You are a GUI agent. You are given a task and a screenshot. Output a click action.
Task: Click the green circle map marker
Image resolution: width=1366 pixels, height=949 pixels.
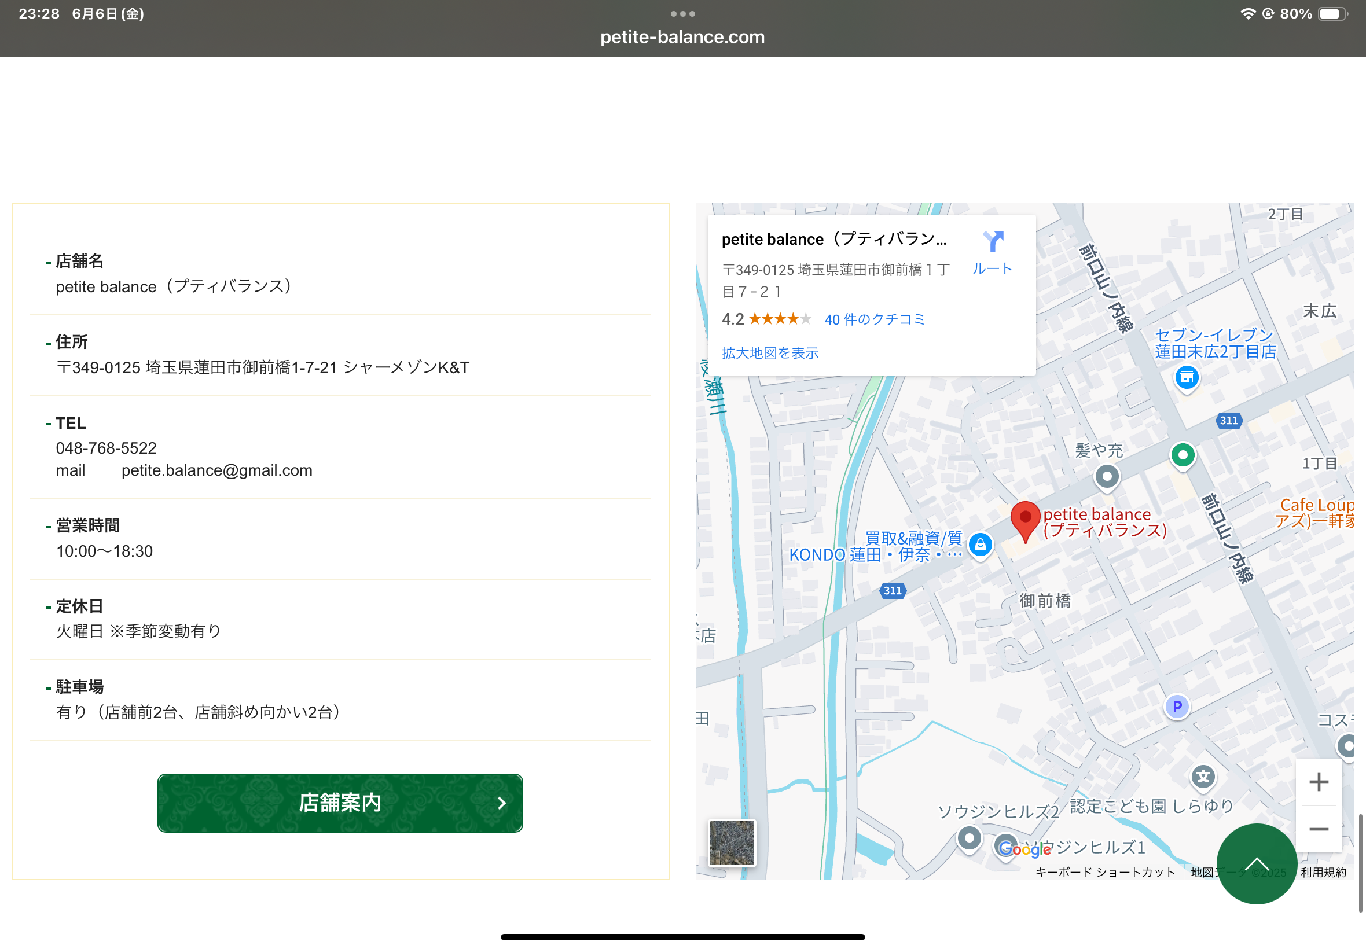[x=1183, y=456]
